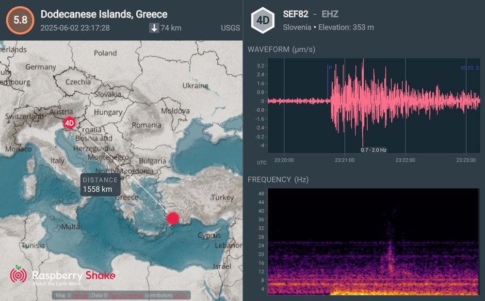Click the 23:21:00 time axis label
This screenshot has width=485, height=301.
click(344, 160)
